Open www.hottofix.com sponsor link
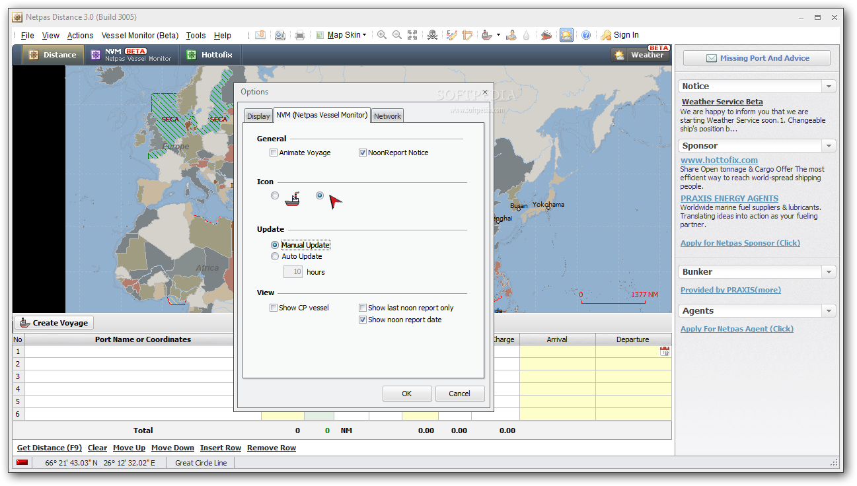The width and height of the screenshot is (857, 486). pyautogui.click(x=719, y=160)
